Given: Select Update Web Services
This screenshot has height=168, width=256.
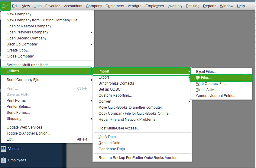Looking at the screenshot, I should 47,127.
